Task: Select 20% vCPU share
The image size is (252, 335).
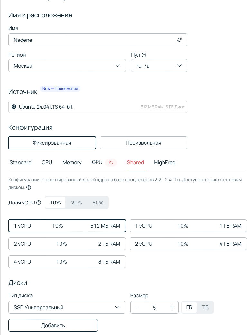Action: pos(77,203)
